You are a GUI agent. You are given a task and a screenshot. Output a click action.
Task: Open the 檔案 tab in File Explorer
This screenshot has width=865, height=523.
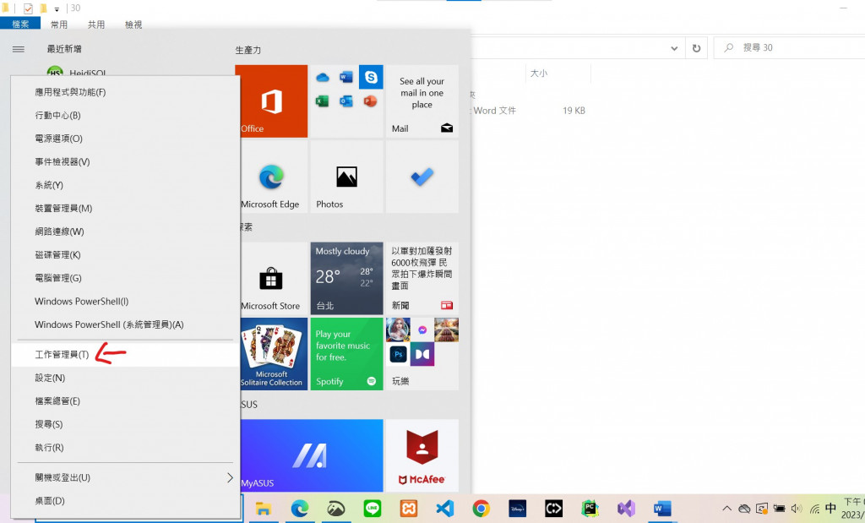coord(20,24)
